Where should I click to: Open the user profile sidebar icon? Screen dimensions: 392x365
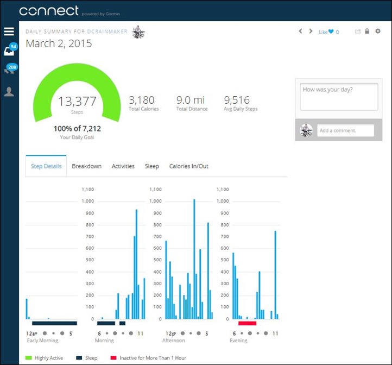[9, 92]
